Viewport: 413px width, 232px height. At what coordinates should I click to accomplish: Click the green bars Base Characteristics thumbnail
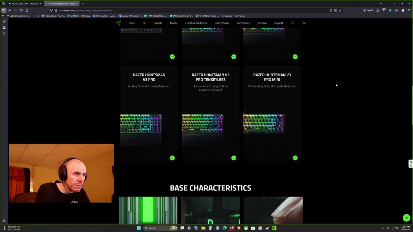click(148, 210)
